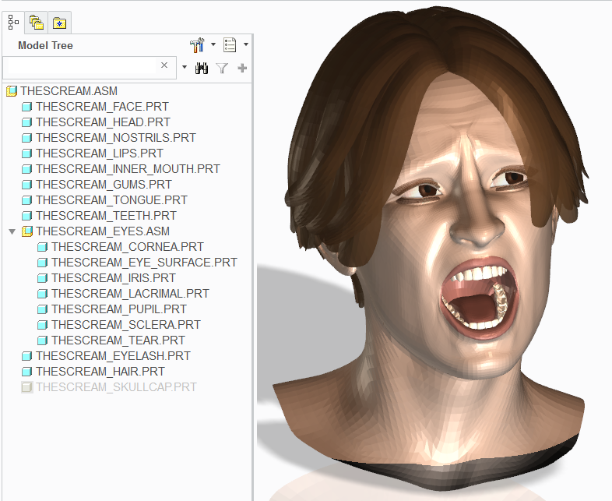Image resolution: width=612 pixels, height=501 pixels.
Task: Click the THESCREAM_TEAR.PRT part icon
Action: click(x=42, y=341)
